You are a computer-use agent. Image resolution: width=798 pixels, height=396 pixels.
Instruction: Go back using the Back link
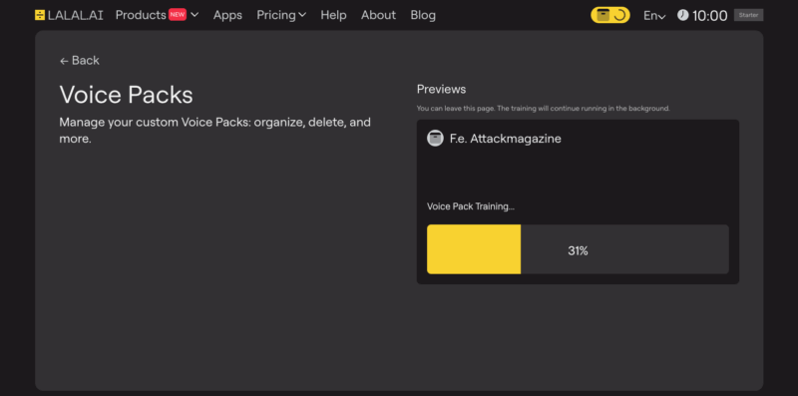coord(80,61)
